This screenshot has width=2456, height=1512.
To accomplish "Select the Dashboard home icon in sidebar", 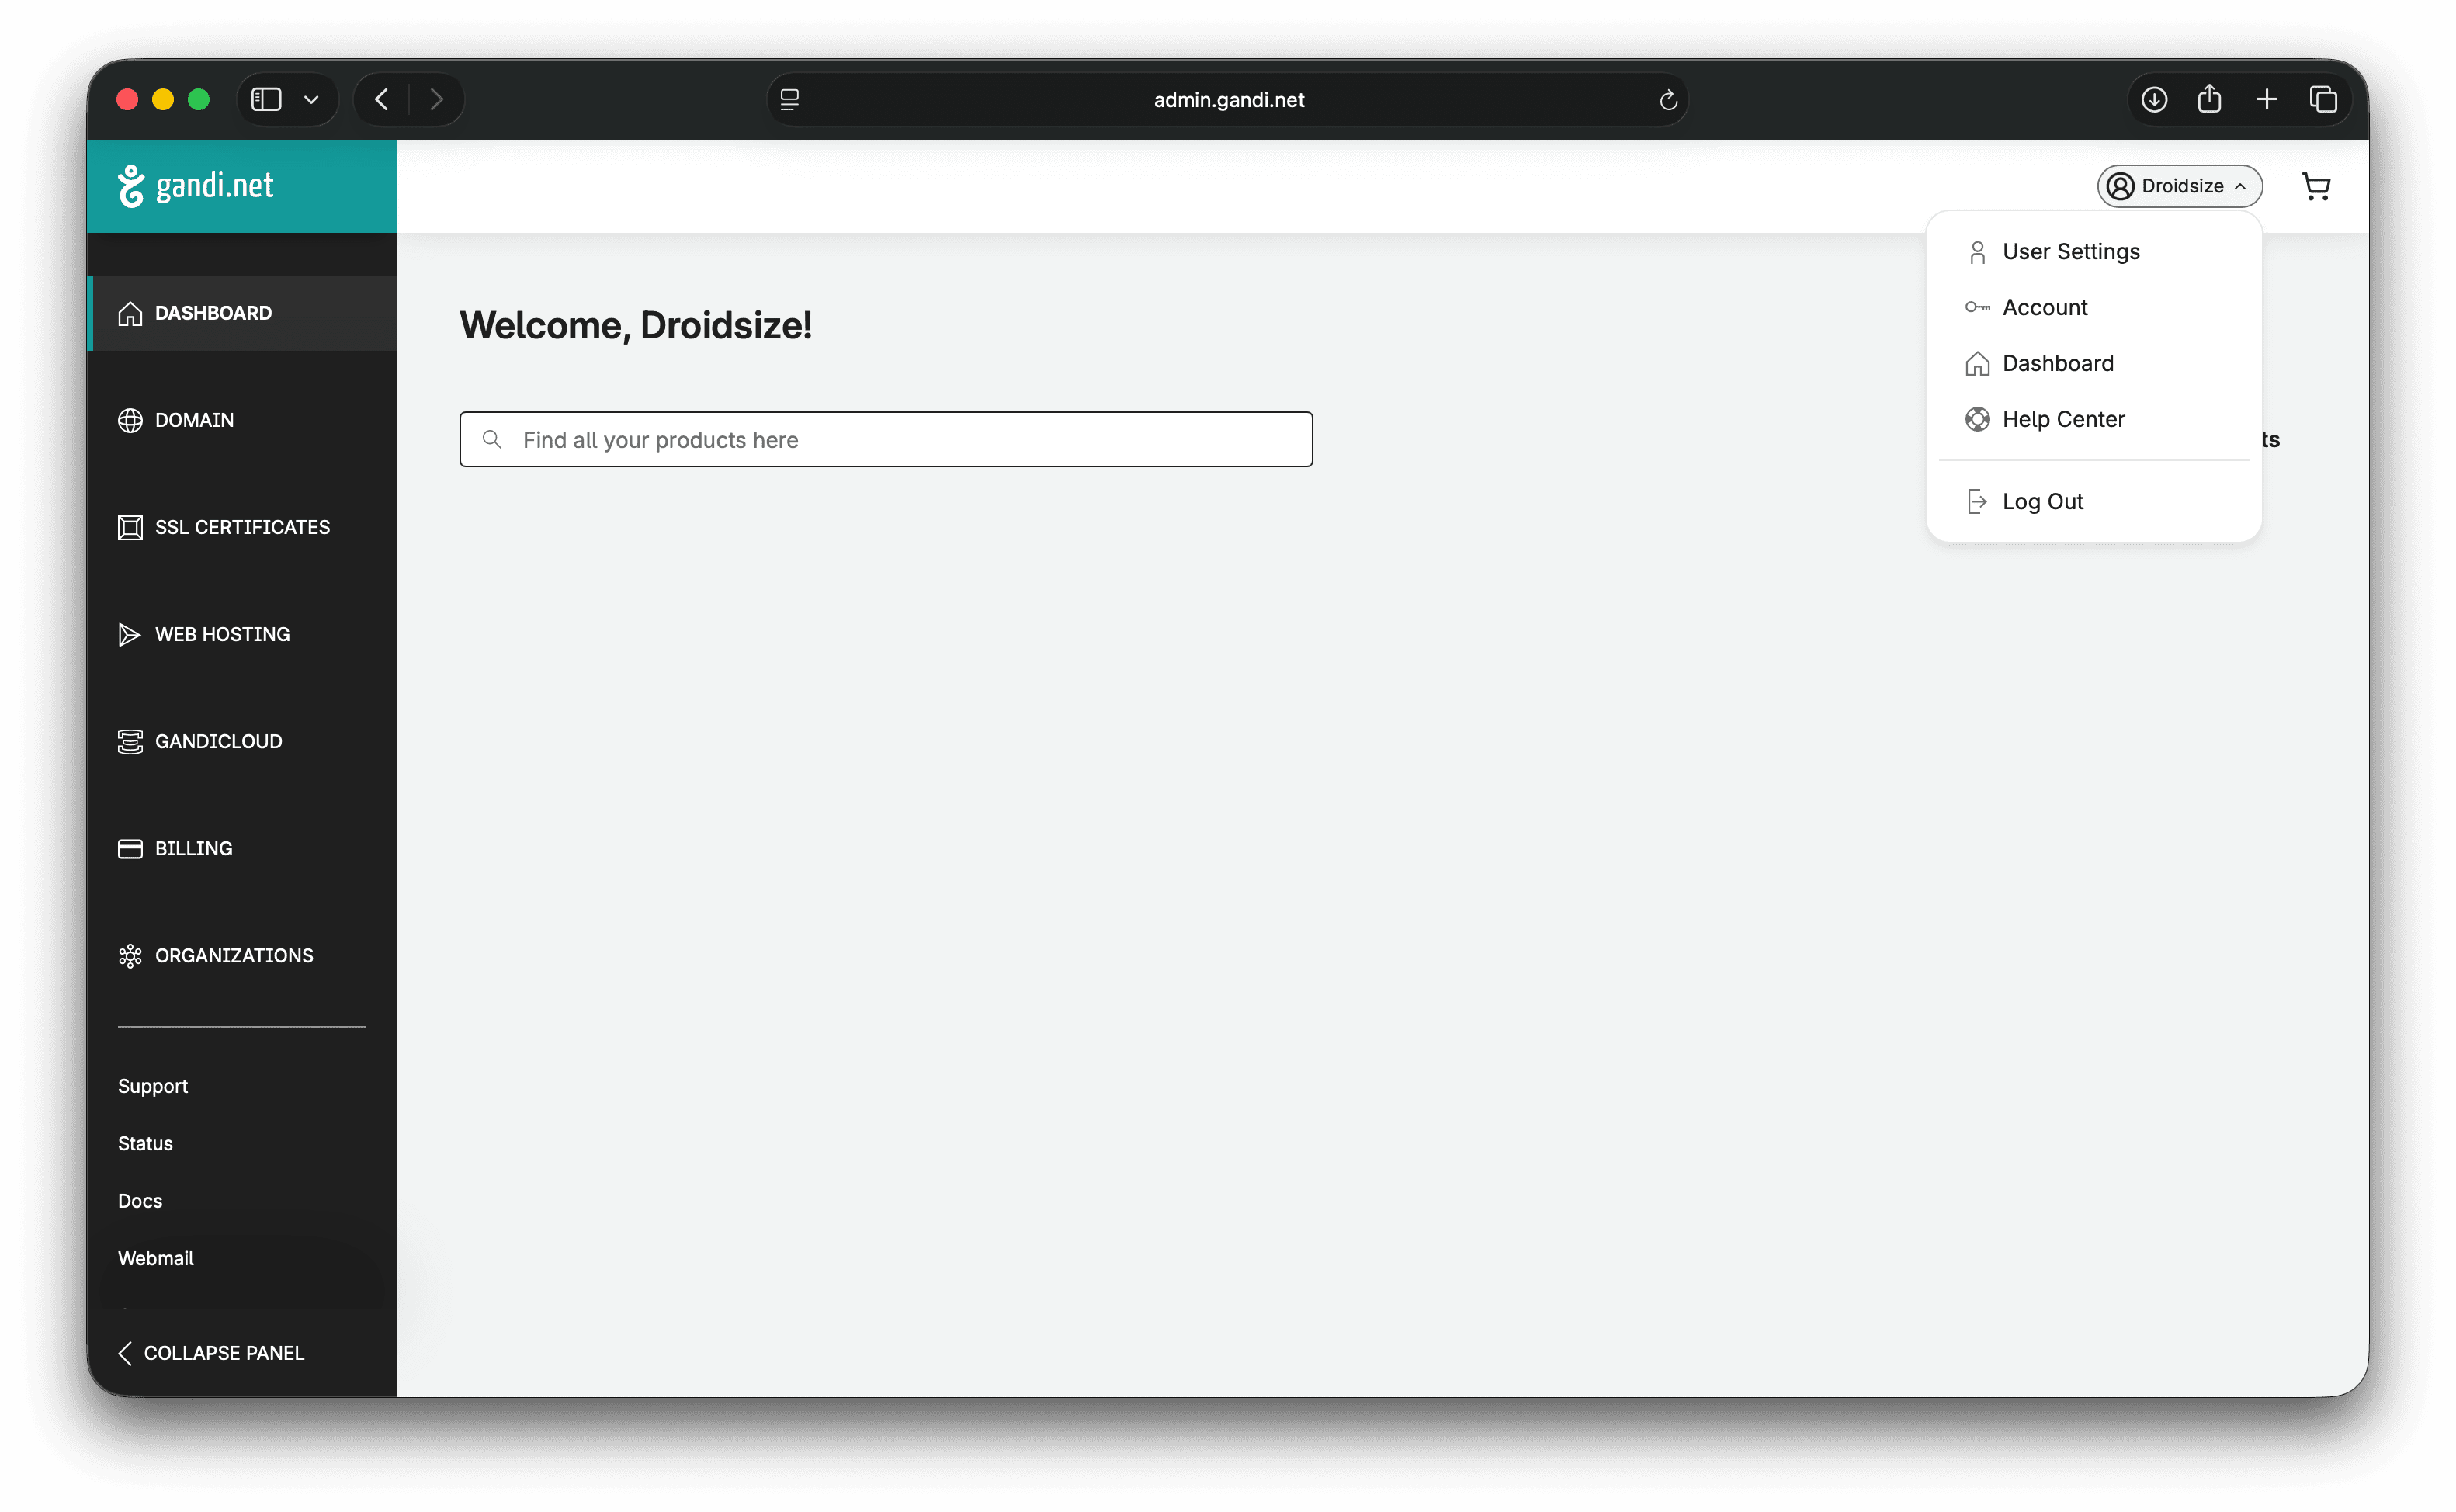I will click(131, 313).
